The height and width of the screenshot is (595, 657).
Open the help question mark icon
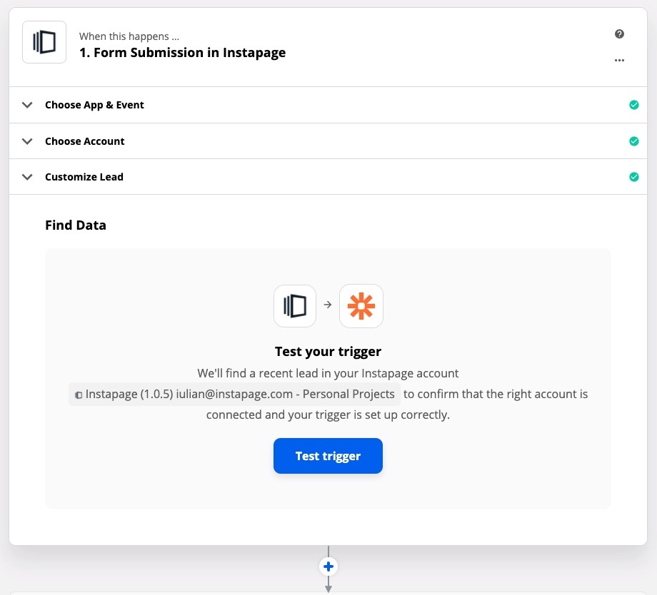[619, 34]
